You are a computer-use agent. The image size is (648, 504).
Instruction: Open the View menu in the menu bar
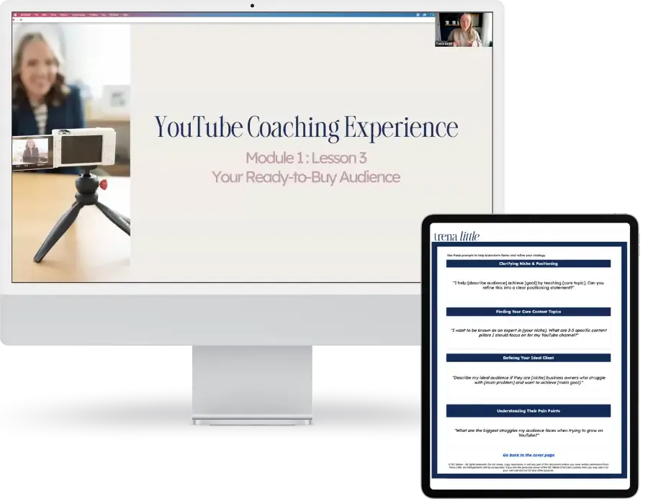coord(53,15)
